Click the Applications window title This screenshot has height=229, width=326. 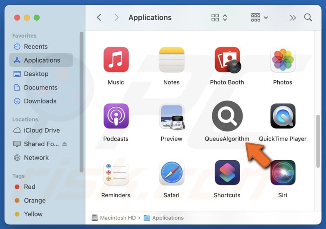click(x=150, y=18)
